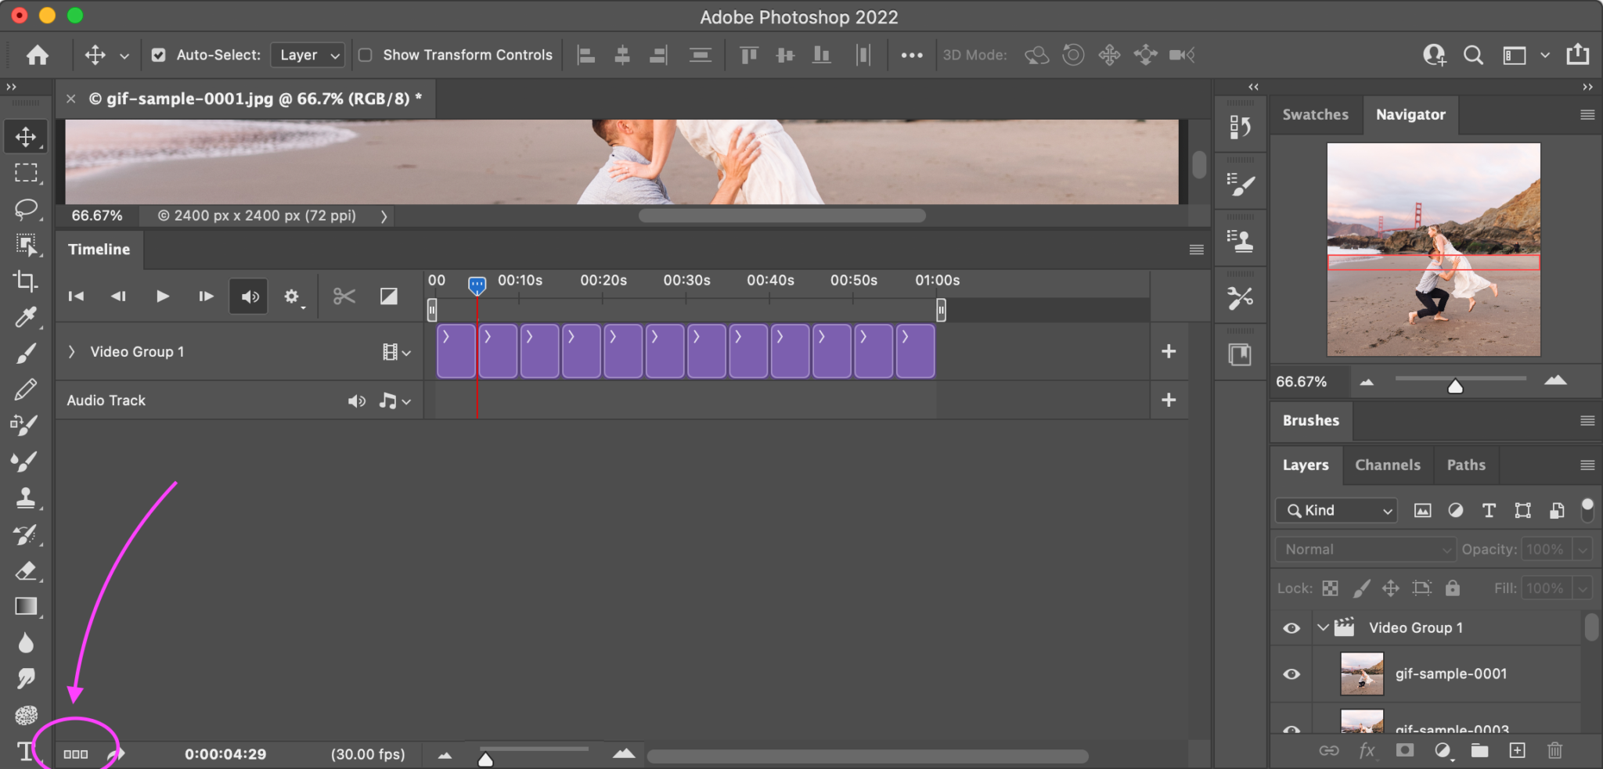The image size is (1603, 769).
Task: Open the Layer target dropdown beside Auto-Select
Action: 307,55
